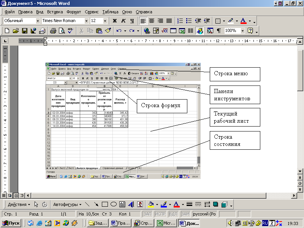
Task: Select the Text Box drawing tool
Action: tap(122, 204)
